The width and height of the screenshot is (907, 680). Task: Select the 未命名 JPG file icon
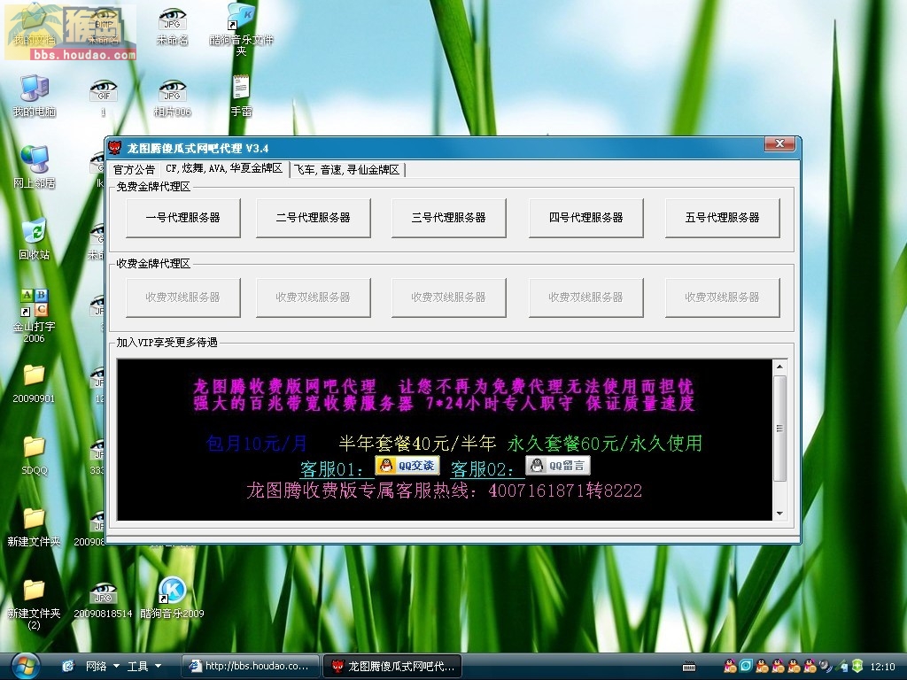(x=172, y=27)
